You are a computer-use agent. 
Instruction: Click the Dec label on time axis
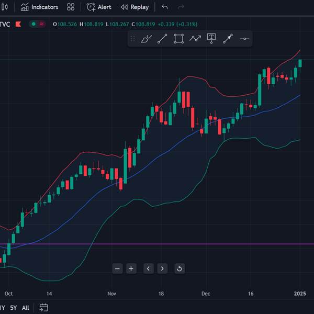pyautogui.click(x=206, y=294)
